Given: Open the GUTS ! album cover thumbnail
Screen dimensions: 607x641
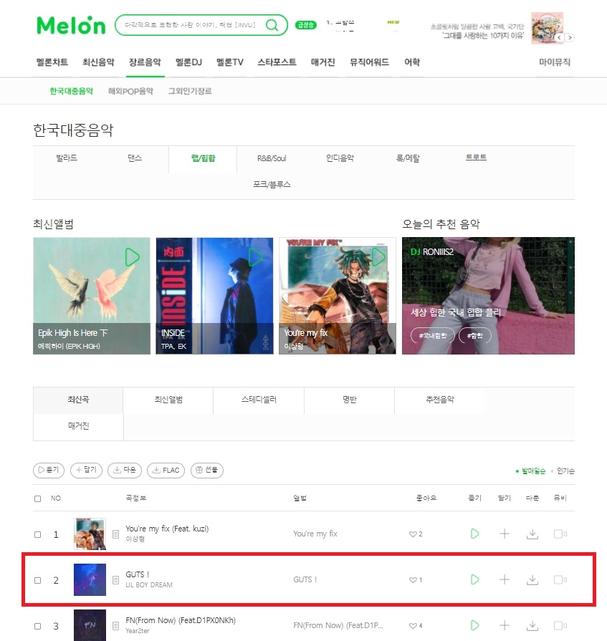Looking at the screenshot, I should click(x=90, y=579).
